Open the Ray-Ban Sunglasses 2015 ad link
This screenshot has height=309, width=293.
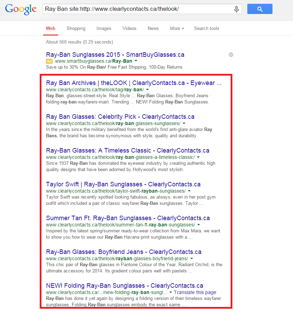tap(115, 55)
